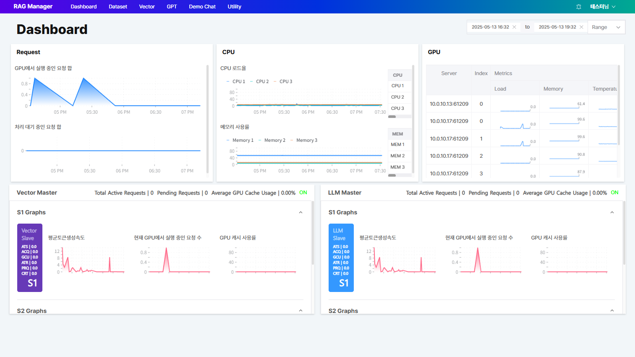Click the Request panel vertical scrollbar
Image resolution: width=635 pixels, height=357 pixels.
[x=207, y=119]
